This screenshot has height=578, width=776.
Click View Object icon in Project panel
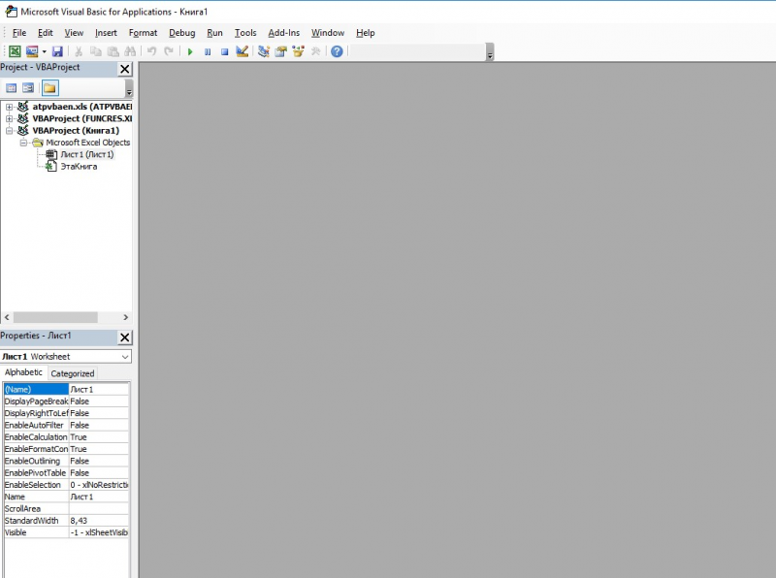tap(28, 88)
